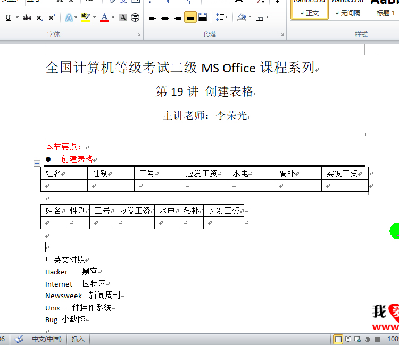Viewport: 399px width, 345px height.
Task: Switch to Draft view
Action: click(x=377, y=339)
